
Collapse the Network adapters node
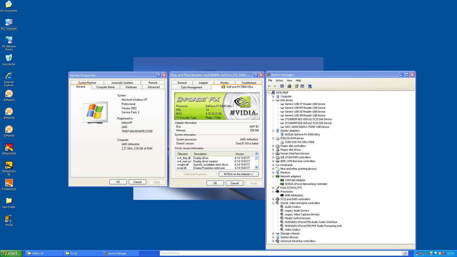pos(273,176)
